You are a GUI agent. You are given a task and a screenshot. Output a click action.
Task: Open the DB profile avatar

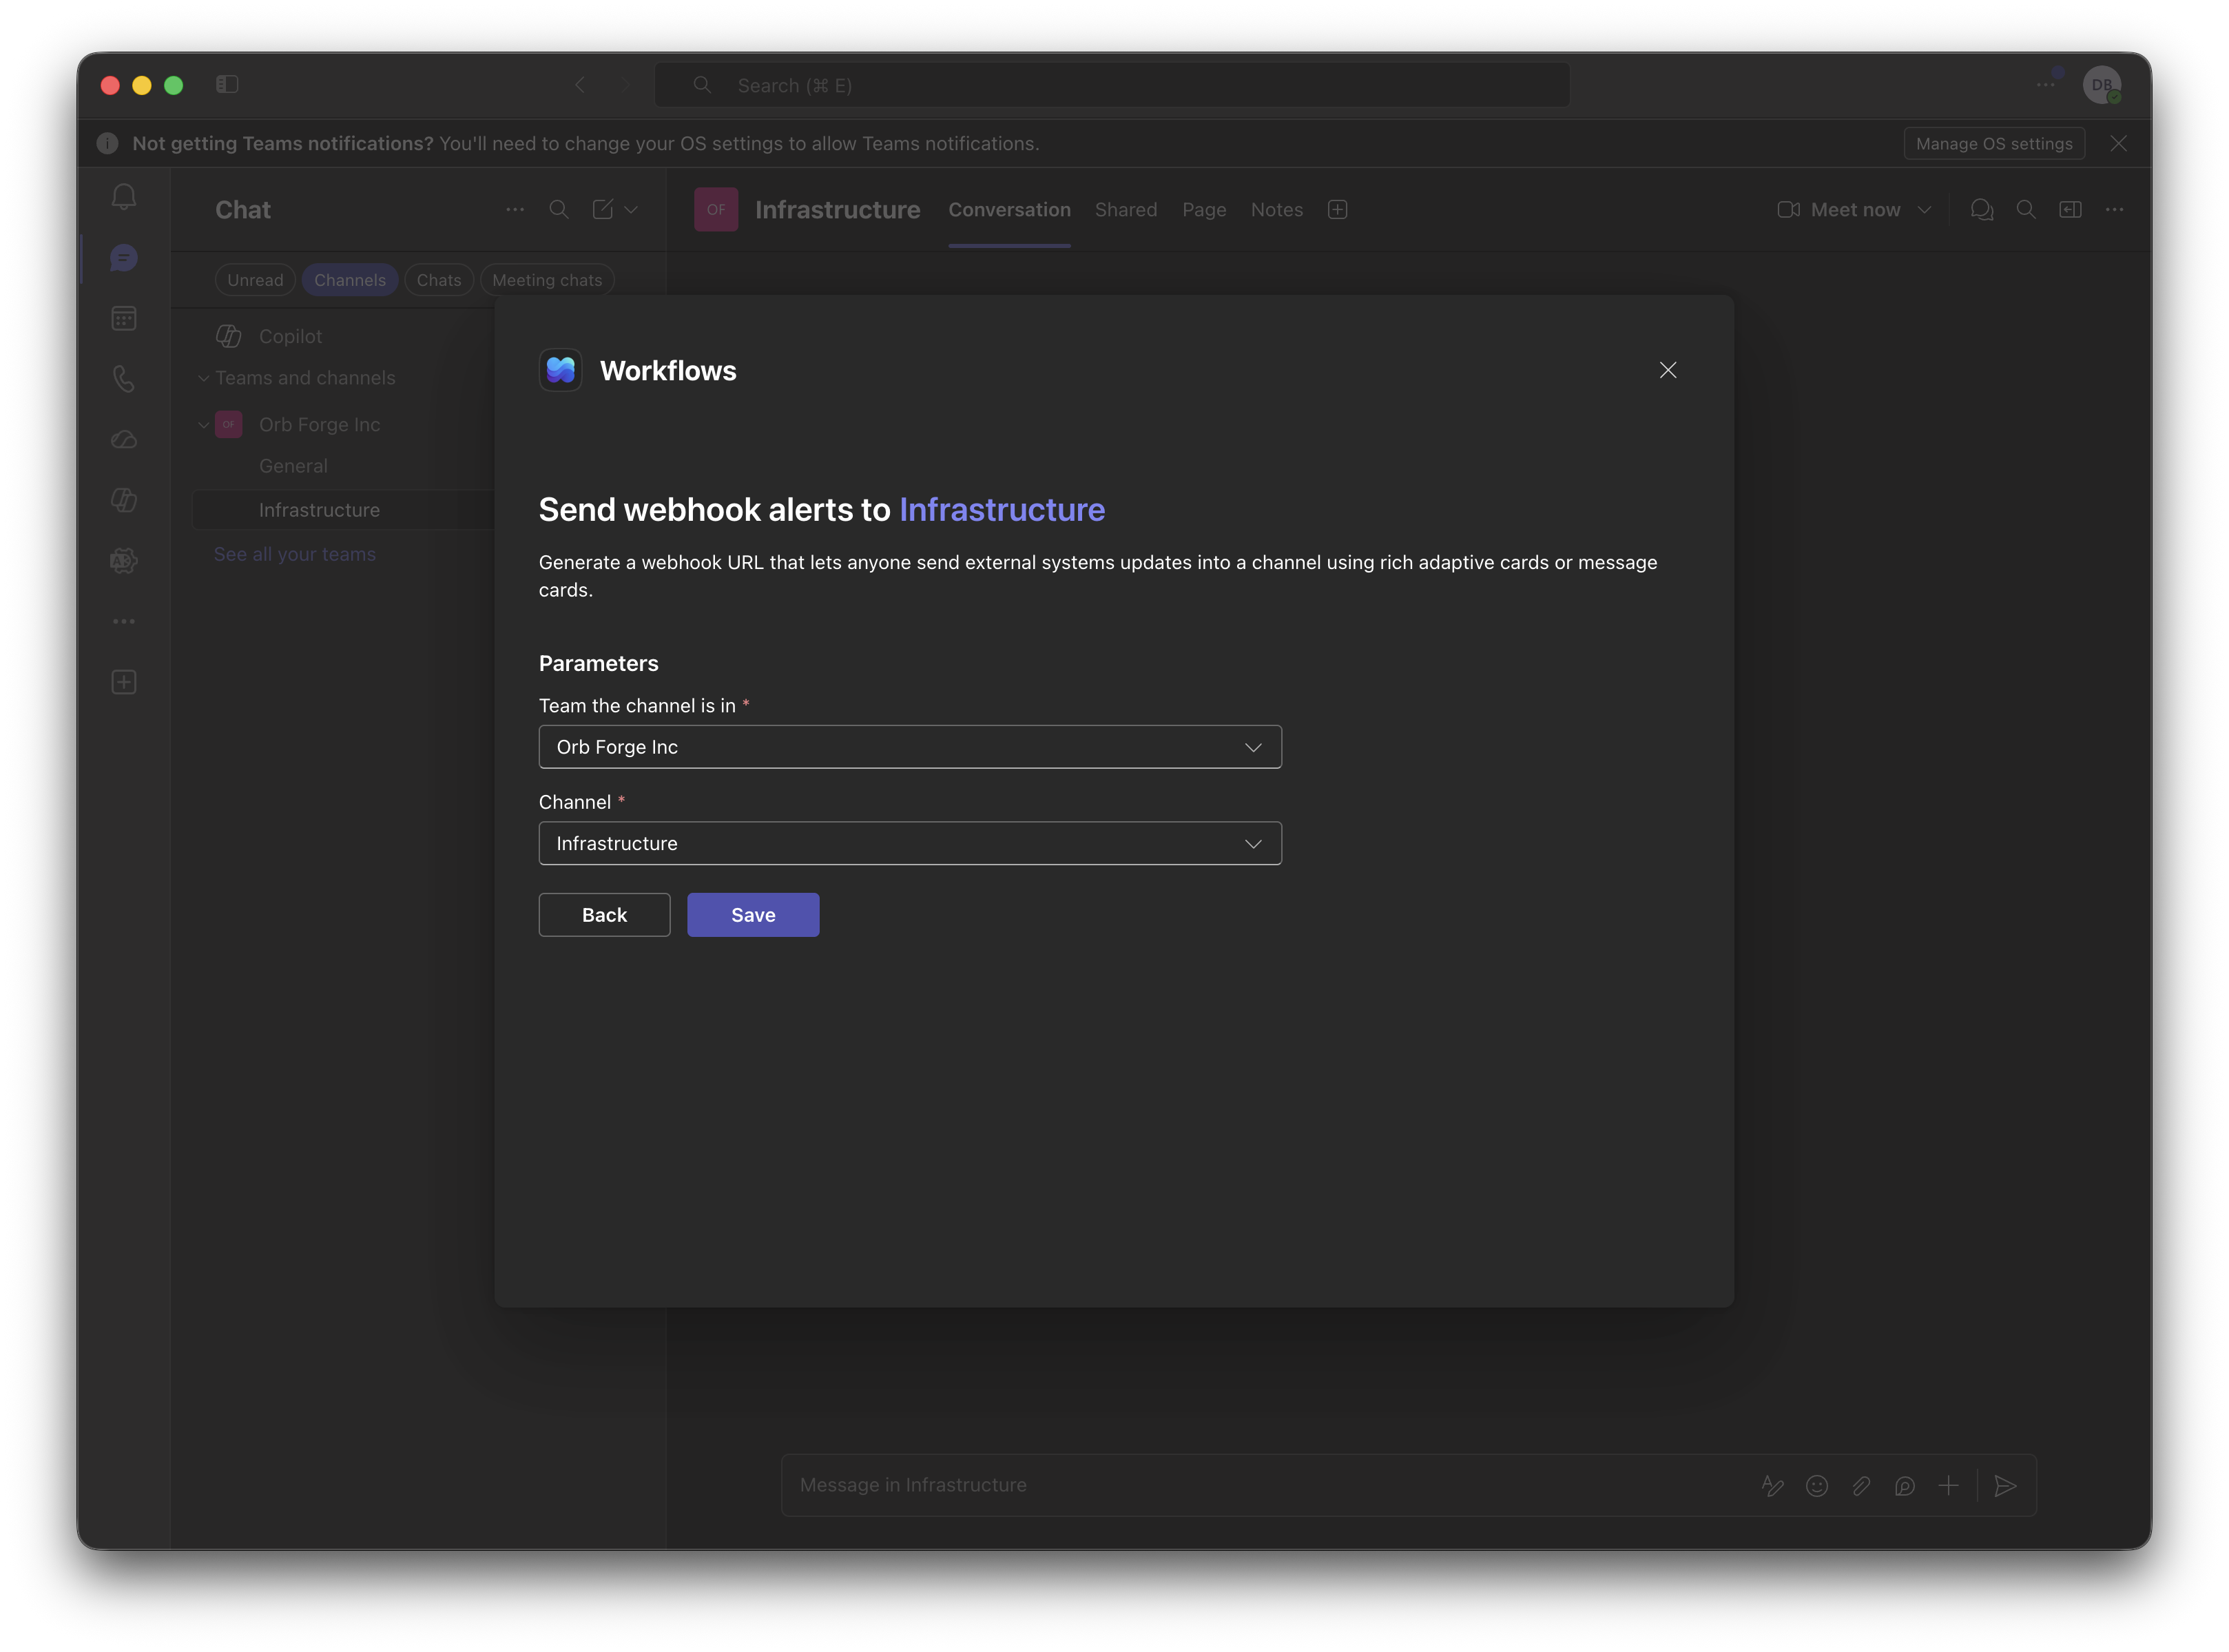click(x=2102, y=85)
